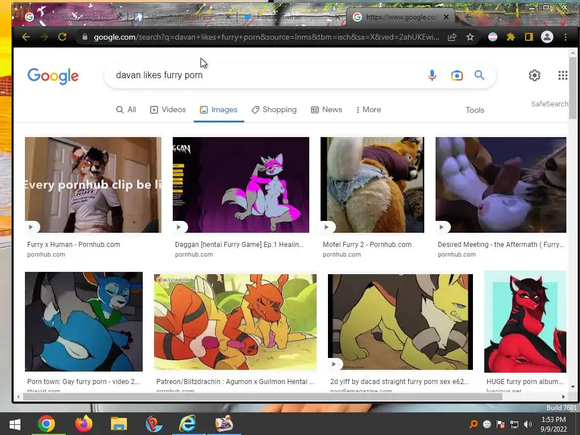This screenshot has width=580, height=435.
Task: Reload the page with the refresh icon
Action: pos(62,37)
